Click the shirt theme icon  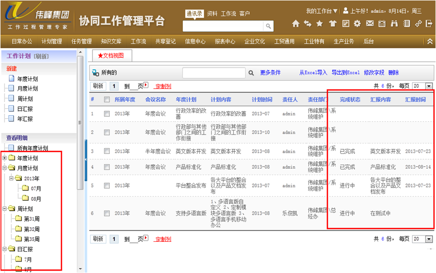333,24
